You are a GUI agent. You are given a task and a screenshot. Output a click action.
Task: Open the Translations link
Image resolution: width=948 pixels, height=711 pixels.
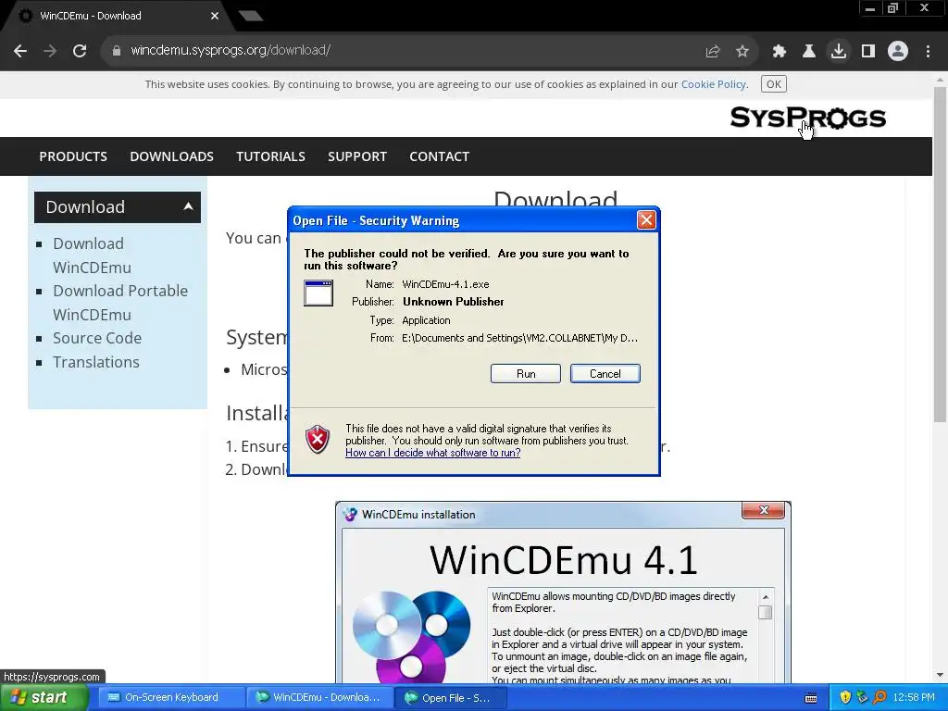point(96,362)
